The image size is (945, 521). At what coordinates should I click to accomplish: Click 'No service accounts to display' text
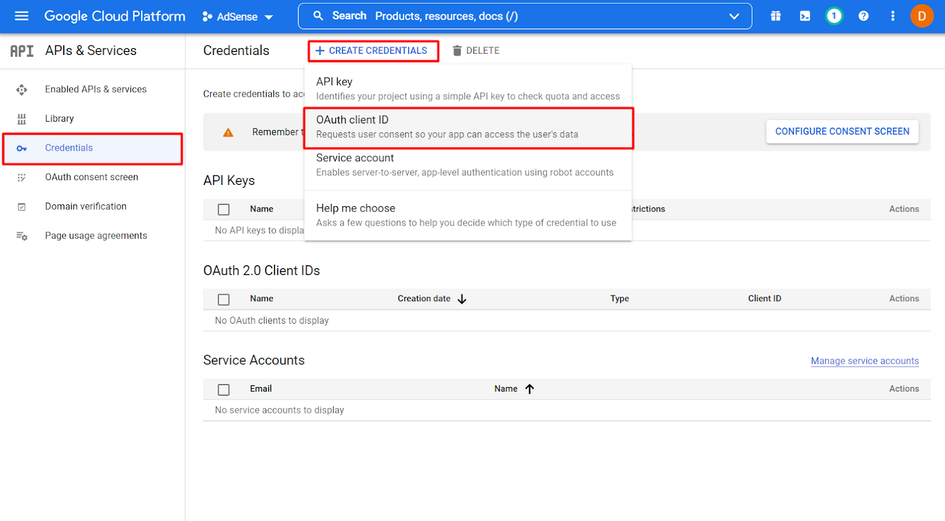(279, 411)
